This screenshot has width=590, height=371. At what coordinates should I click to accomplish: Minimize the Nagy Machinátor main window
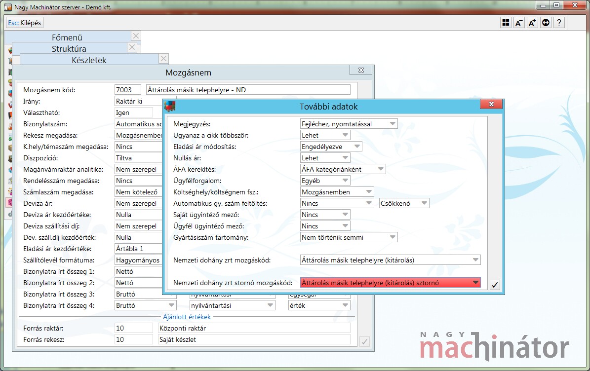click(543, 5)
